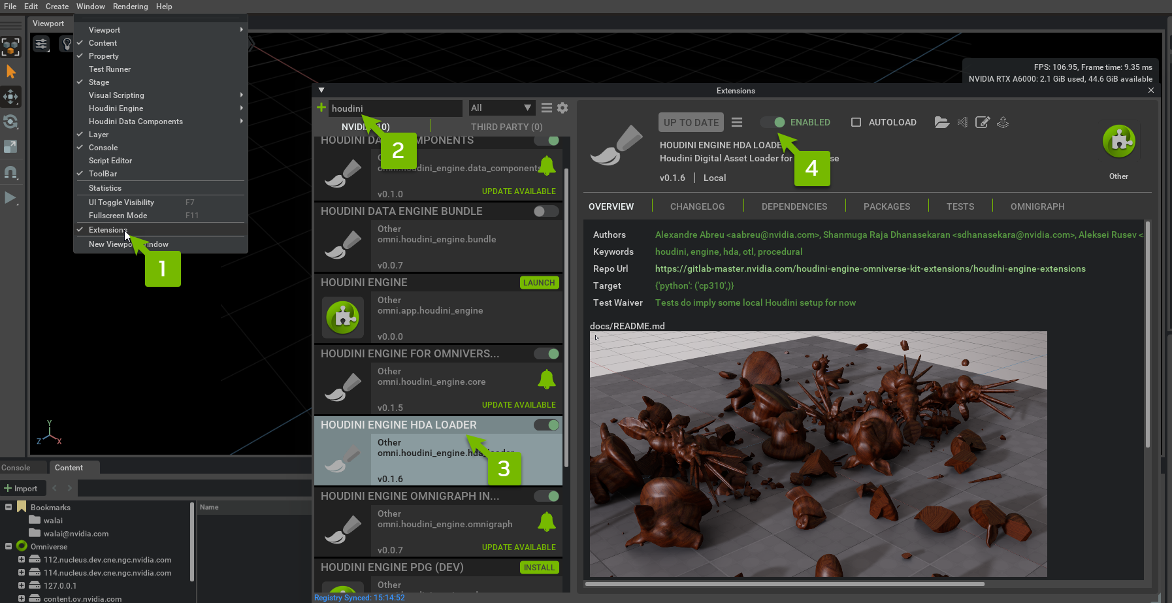Viewport: 1172px width, 603px height.
Task: Toggle Houdini Engine for Omniverse switch
Action: tap(546, 353)
